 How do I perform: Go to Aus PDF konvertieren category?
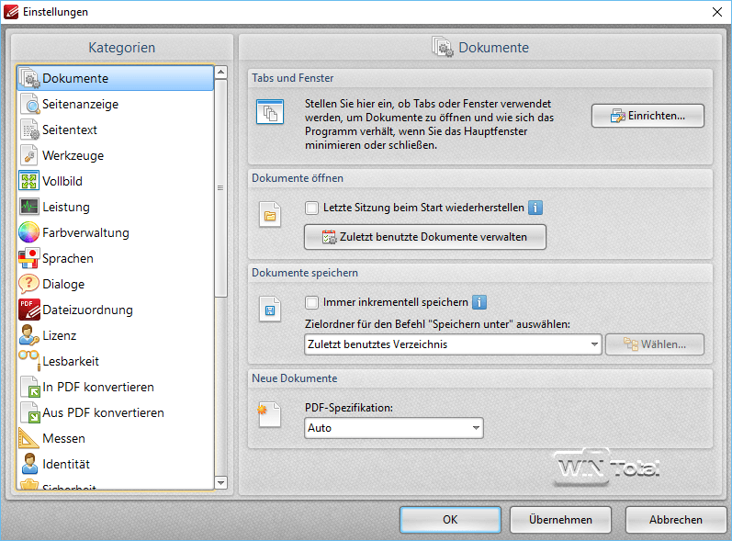[x=116, y=412]
